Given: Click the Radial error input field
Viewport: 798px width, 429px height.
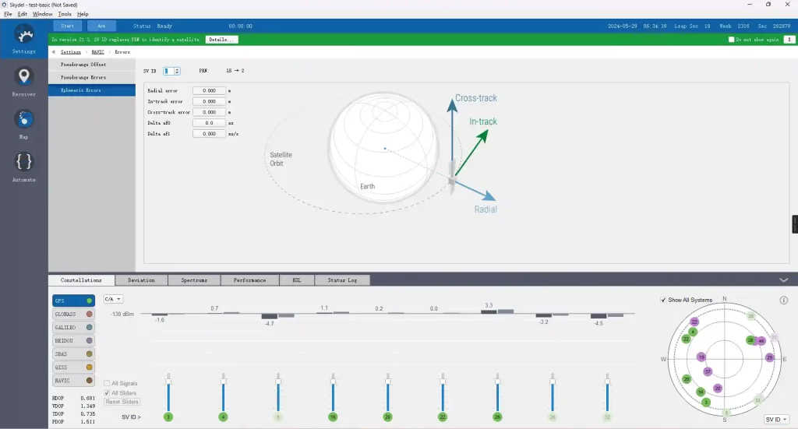Looking at the screenshot, I should click(x=209, y=91).
